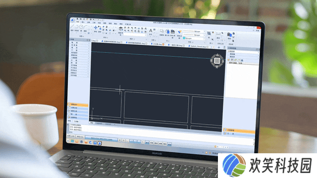This screenshot has height=178, width=317.
Task: Click the match properties brush icon
Action: pyautogui.click(x=179, y=32)
